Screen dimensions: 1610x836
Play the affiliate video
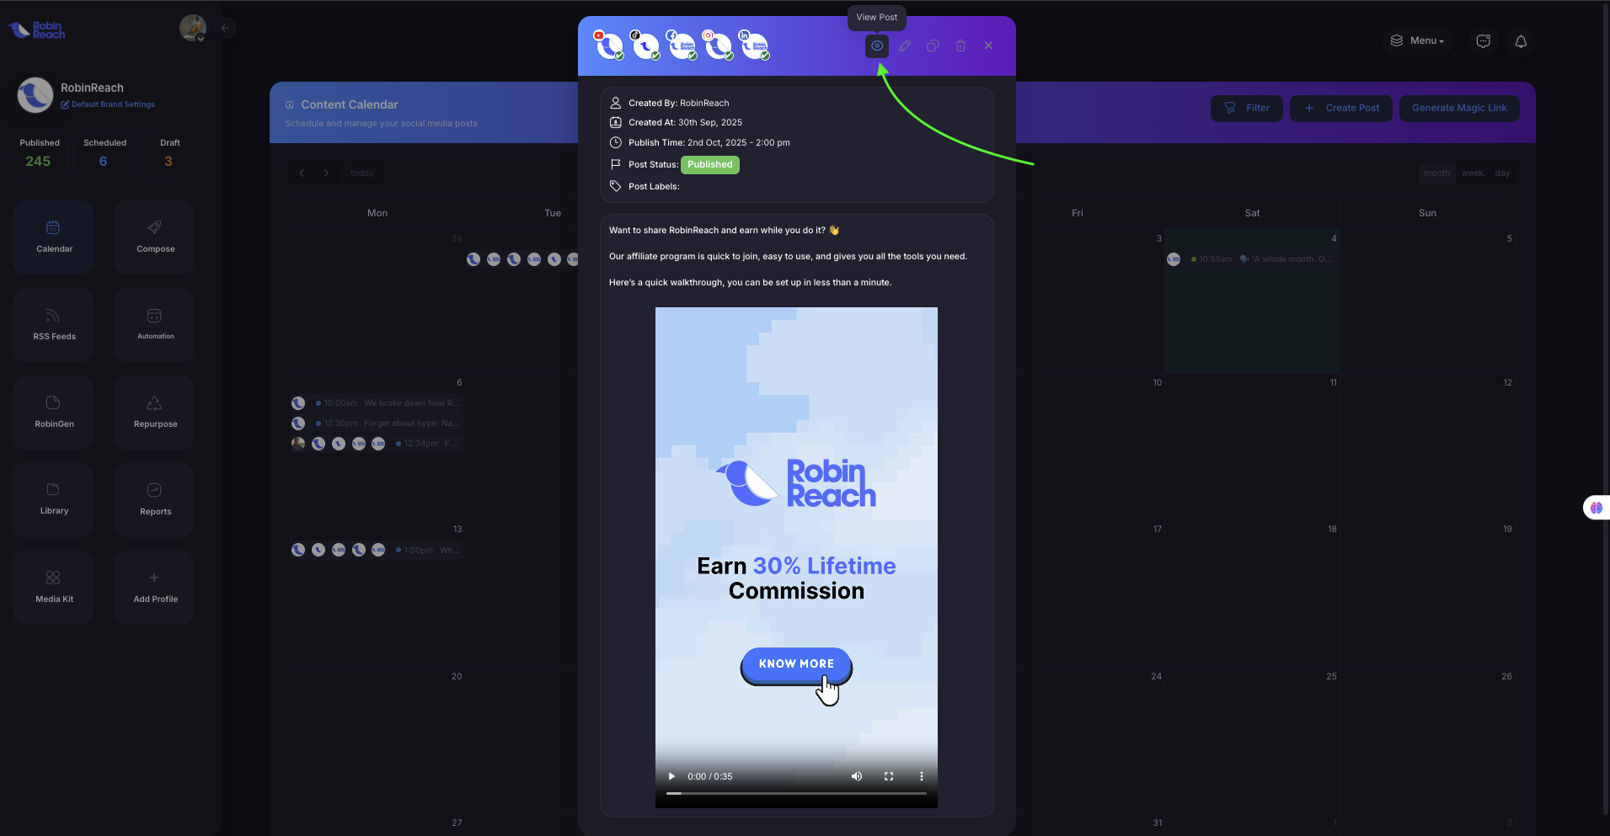point(671,776)
